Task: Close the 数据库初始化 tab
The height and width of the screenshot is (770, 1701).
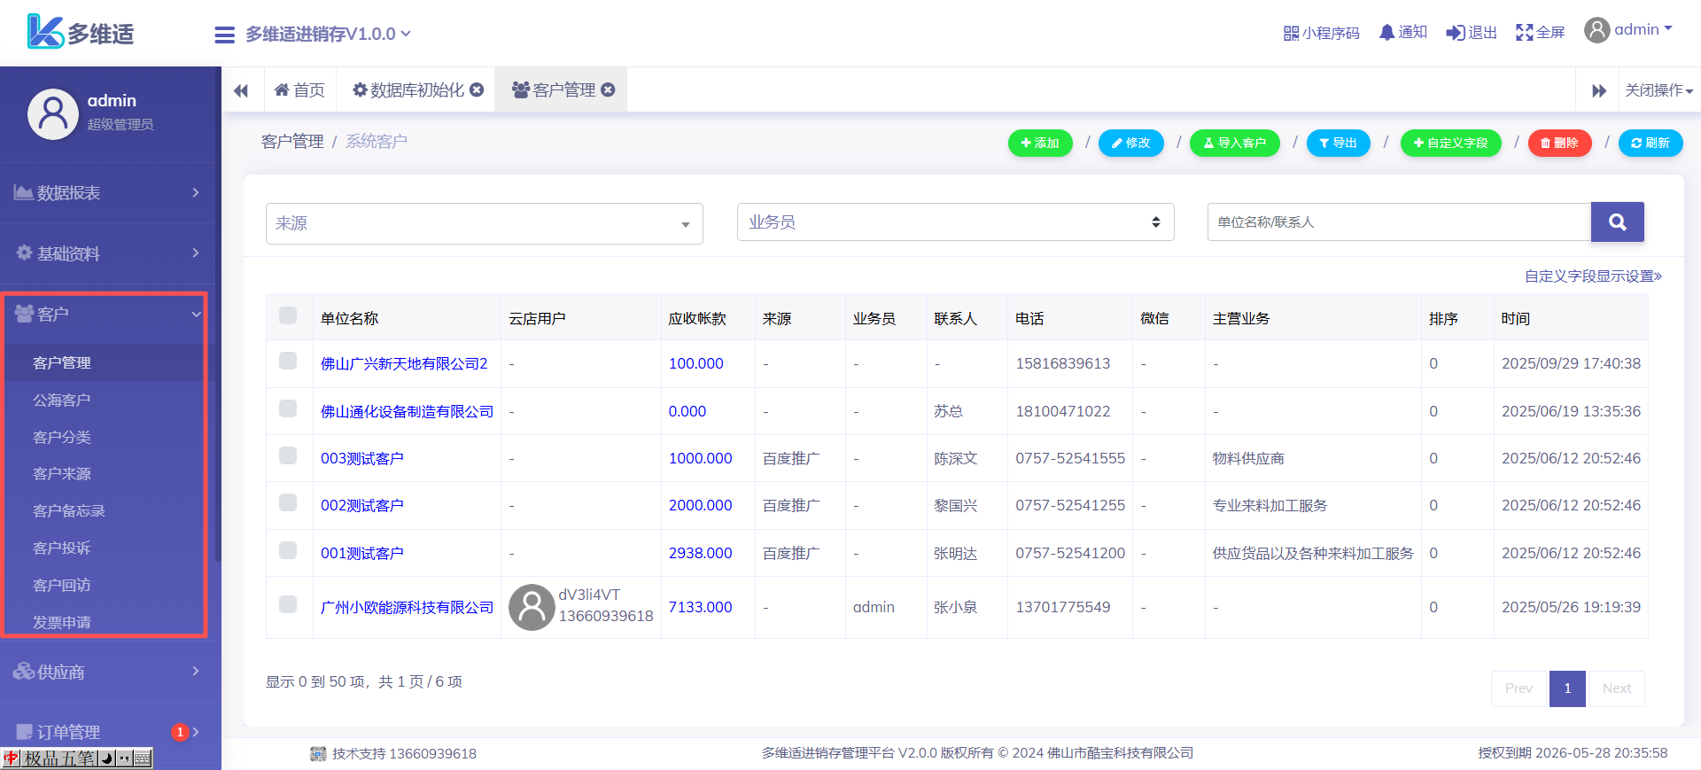Action: click(x=477, y=89)
